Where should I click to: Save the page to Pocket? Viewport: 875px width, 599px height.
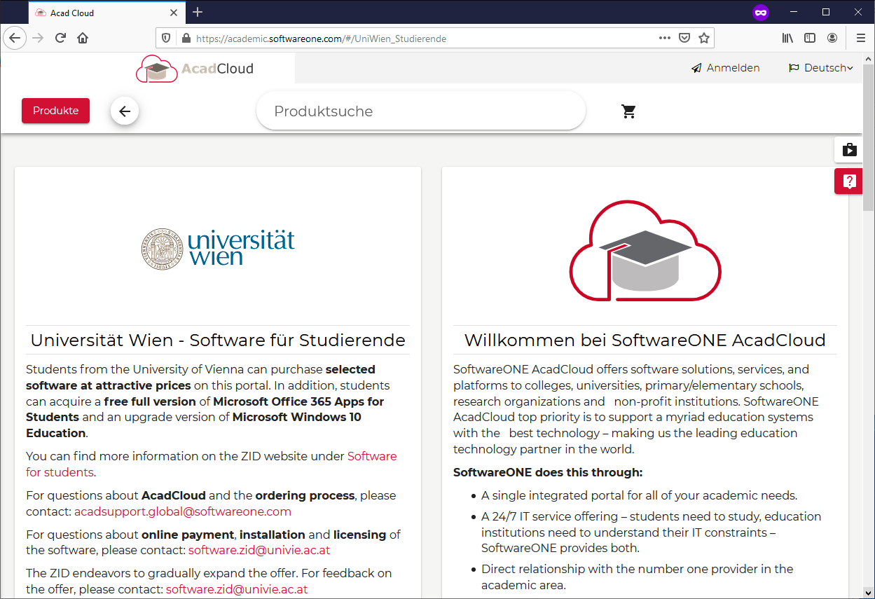(x=684, y=38)
